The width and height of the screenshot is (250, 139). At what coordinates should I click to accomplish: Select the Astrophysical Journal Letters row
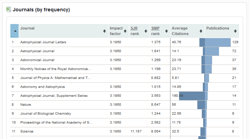pyautogui.click(x=43, y=42)
